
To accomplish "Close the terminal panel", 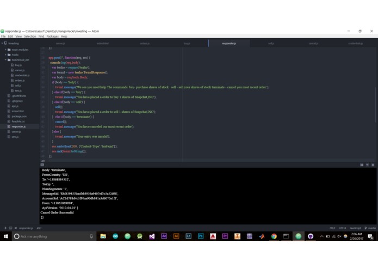I will click(373, 165).
